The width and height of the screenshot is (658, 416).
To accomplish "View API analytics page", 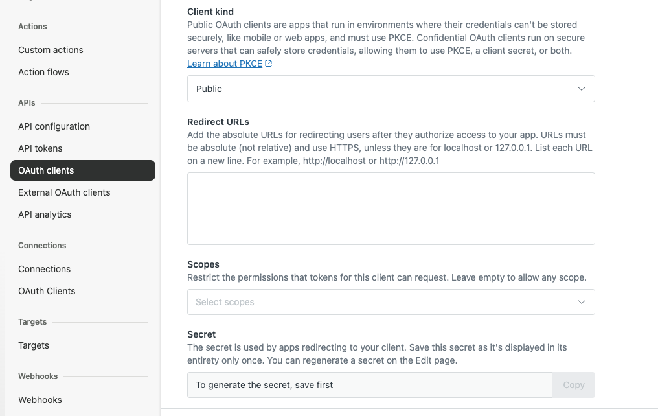I will coord(45,214).
